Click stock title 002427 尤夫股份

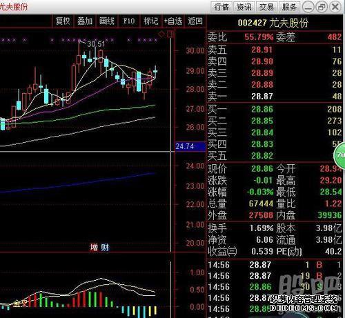(273, 23)
